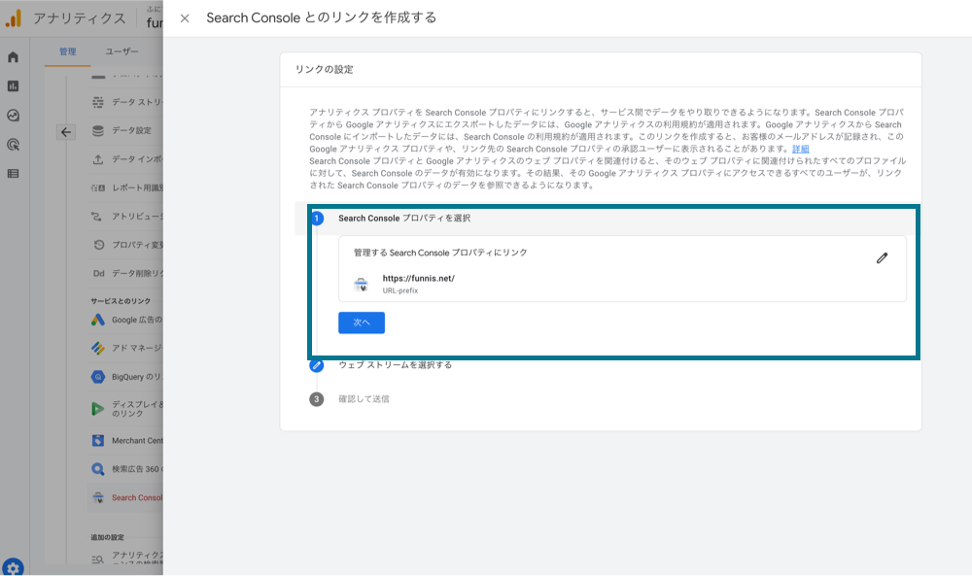This screenshot has width=972, height=576.
Task: Click the アナリティクス search history icon
Action: pyautogui.click(x=98, y=559)
